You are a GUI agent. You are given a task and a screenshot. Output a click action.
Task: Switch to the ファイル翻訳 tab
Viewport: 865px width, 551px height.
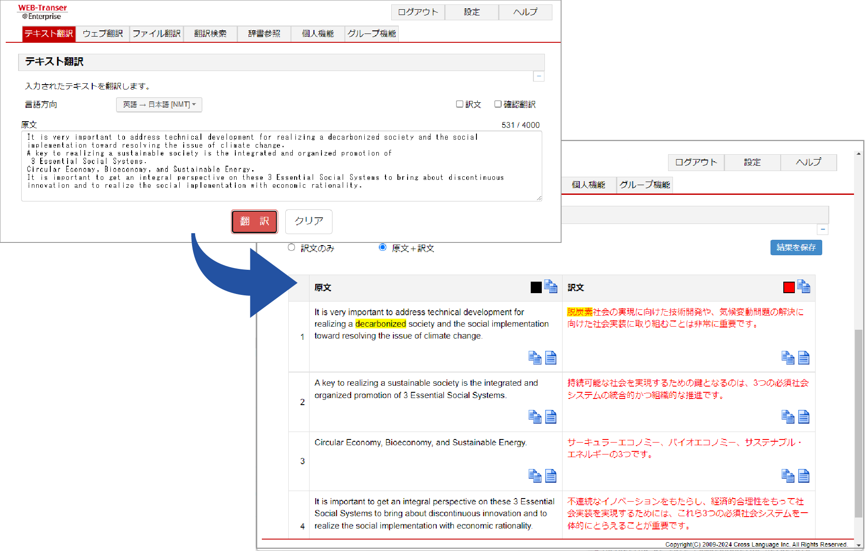[156, 34]
